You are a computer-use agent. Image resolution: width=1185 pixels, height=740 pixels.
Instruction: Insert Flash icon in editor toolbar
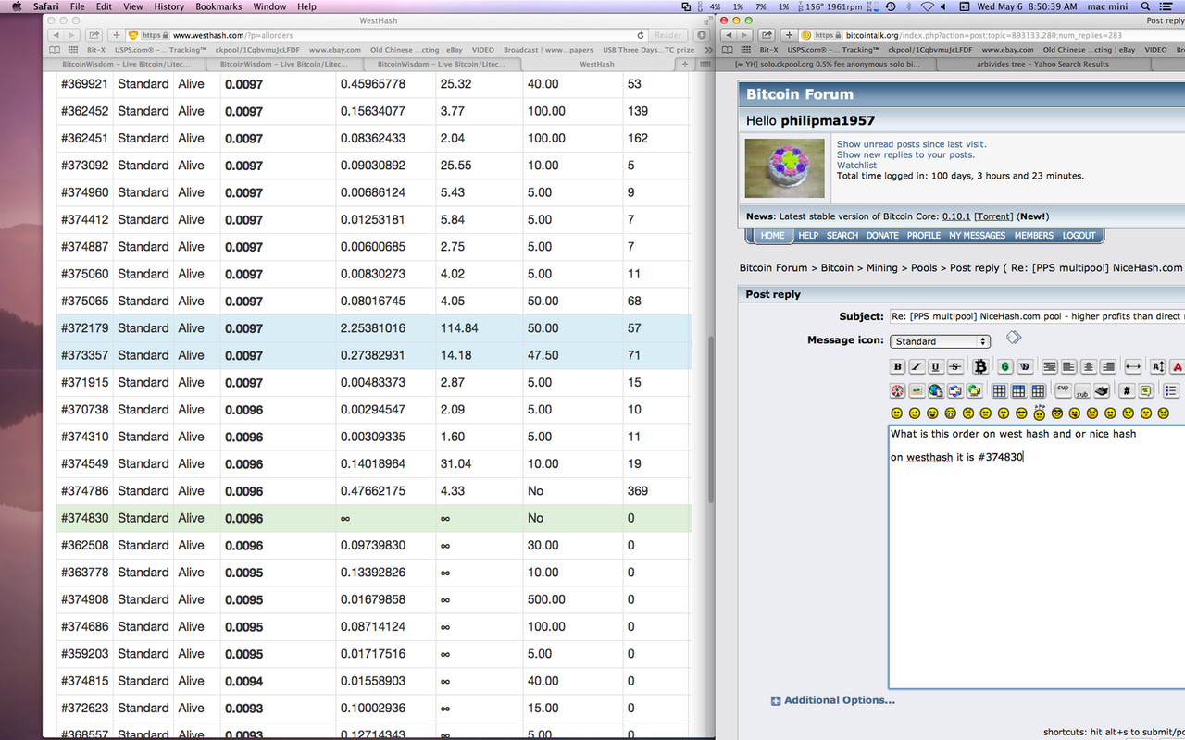897,390
